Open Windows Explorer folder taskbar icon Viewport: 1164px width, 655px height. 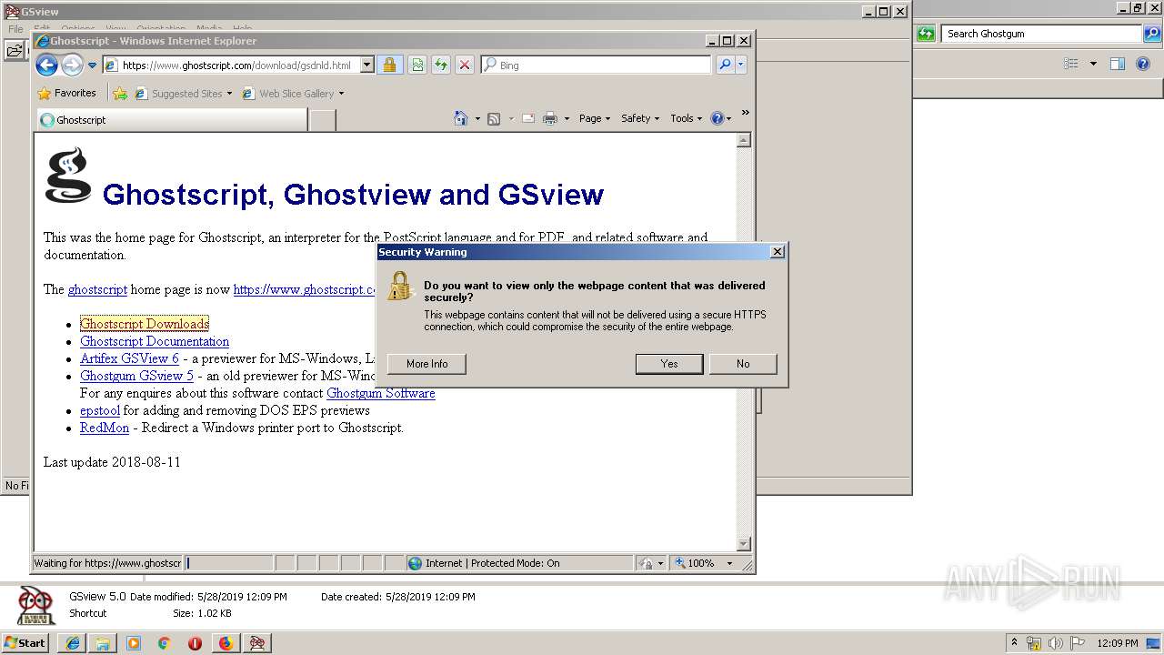point(103,643)
